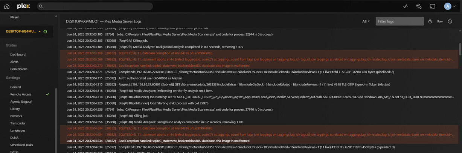Open the DESKTOP-6G4MU server dropdown

(x=23, y=31)
